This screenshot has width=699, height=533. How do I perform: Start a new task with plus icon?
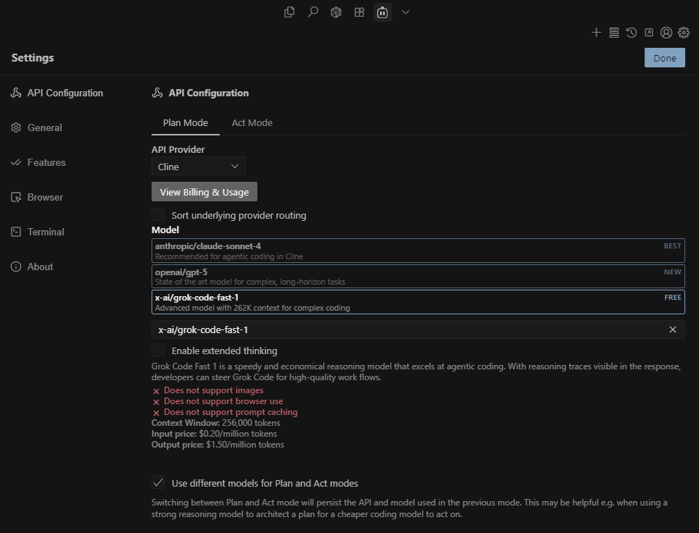tap(596, 32)
